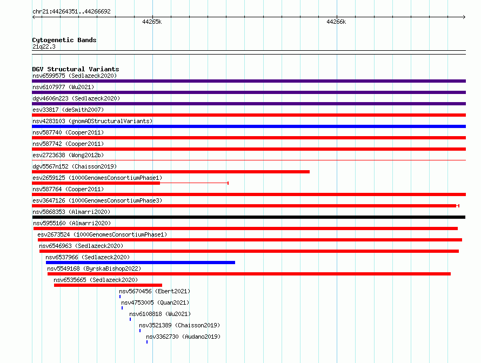Image resolution: width=481 pixels, height=363 pixels.
Task: Click the nsv587740 (Cooper2011) label
Action: [x=68, y=132]
